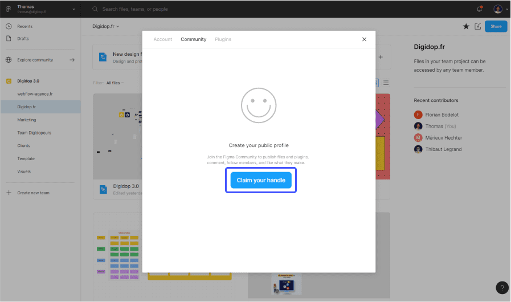The height and width of the screenshot is (302, 511).
Task: Open the Clients project
Action: [x=24, y=145]
